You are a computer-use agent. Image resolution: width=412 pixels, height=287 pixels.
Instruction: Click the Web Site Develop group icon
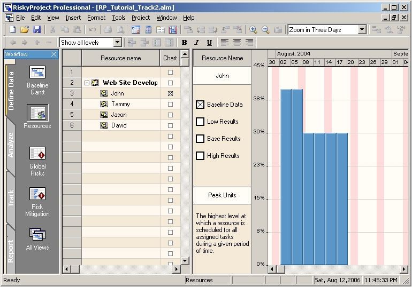95,83
